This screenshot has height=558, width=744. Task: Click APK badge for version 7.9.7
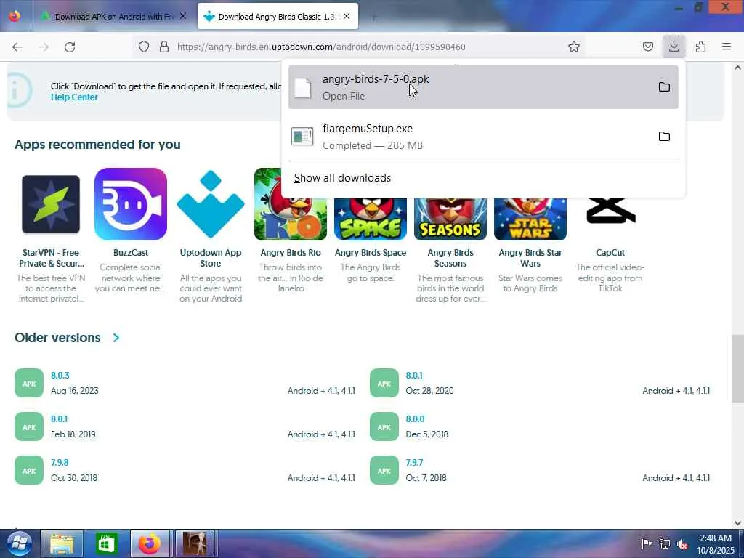(384, 470)
